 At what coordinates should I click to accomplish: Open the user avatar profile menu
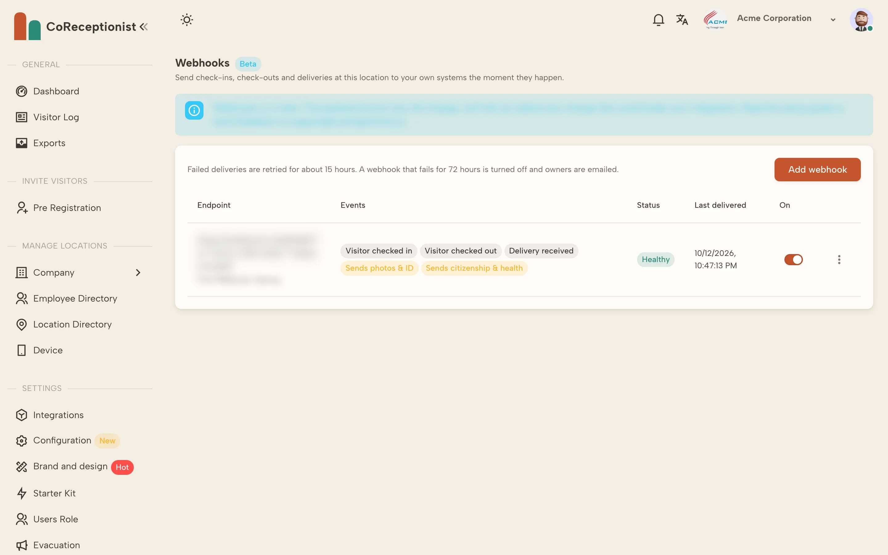coord(861,20)
